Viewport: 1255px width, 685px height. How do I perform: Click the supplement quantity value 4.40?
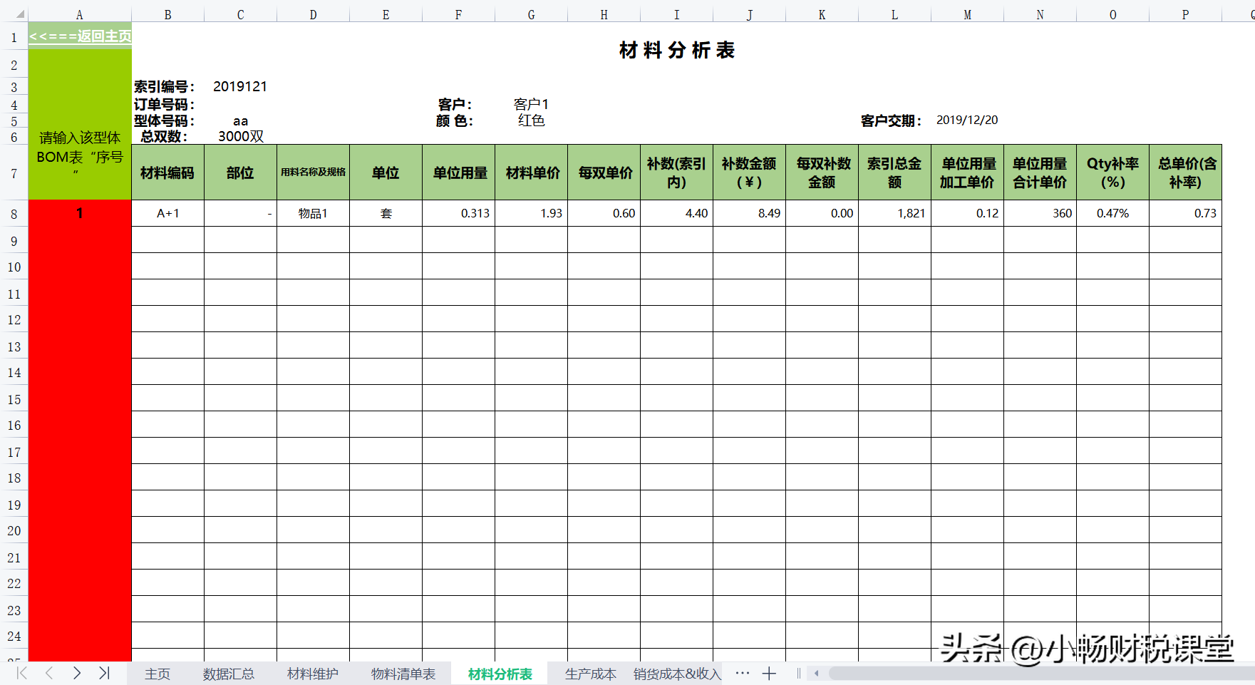677,213
